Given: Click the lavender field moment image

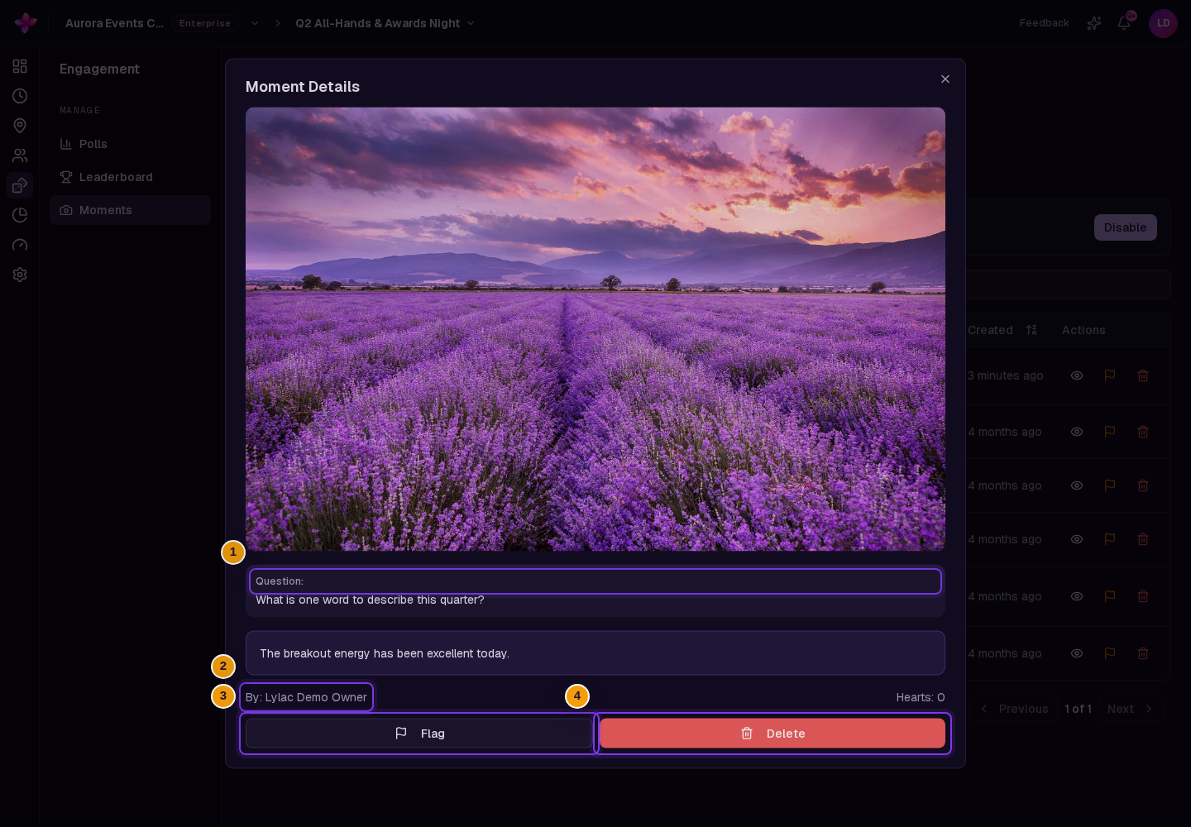Looking at the screenshot, I should [x=595, y=329].
